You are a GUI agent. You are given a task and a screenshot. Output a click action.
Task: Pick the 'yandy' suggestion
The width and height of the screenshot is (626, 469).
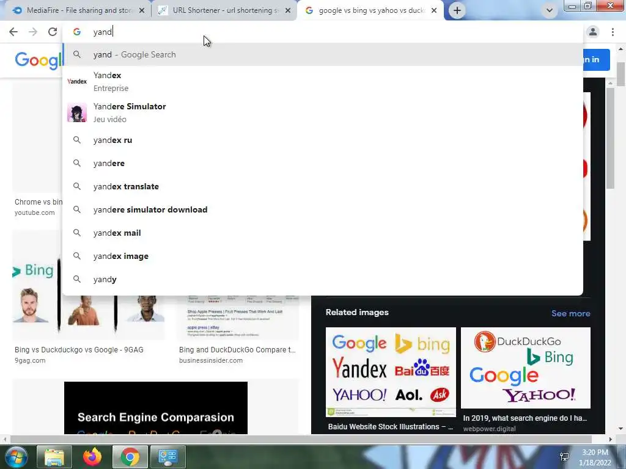[323, 279]
